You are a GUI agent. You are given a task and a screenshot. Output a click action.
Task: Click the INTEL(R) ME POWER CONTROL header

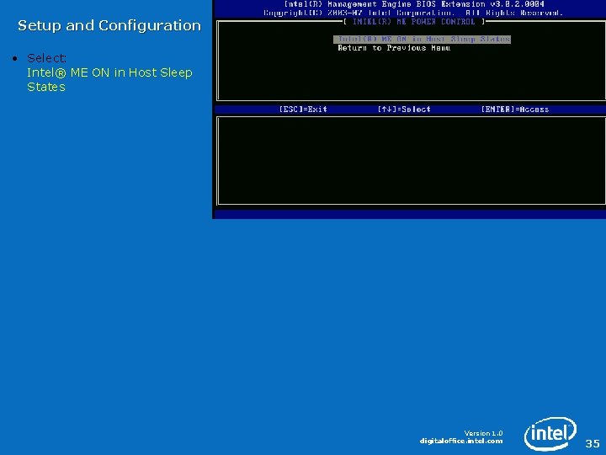(x=414, y=22)
